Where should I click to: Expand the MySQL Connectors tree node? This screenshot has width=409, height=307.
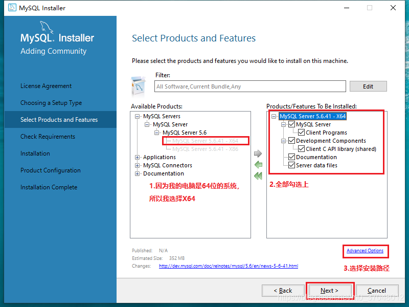click(x=137, y=165)
